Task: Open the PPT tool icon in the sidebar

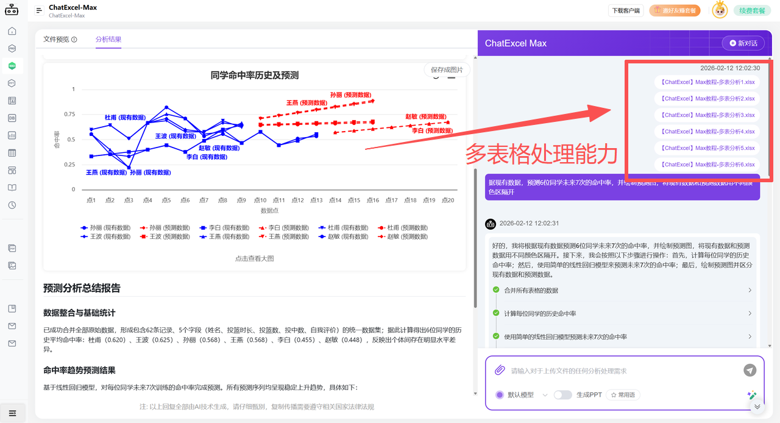Action: click(x=12, y=83)
